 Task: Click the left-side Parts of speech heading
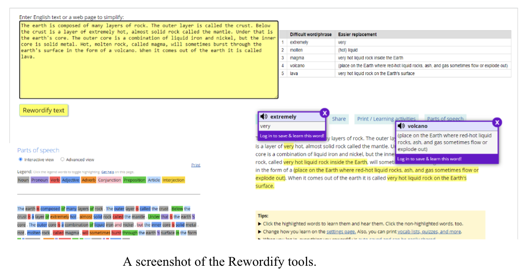[x=38, y=150]
